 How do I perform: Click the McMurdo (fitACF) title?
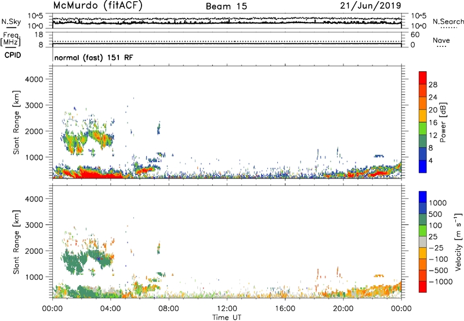click(x=97, y=6)
